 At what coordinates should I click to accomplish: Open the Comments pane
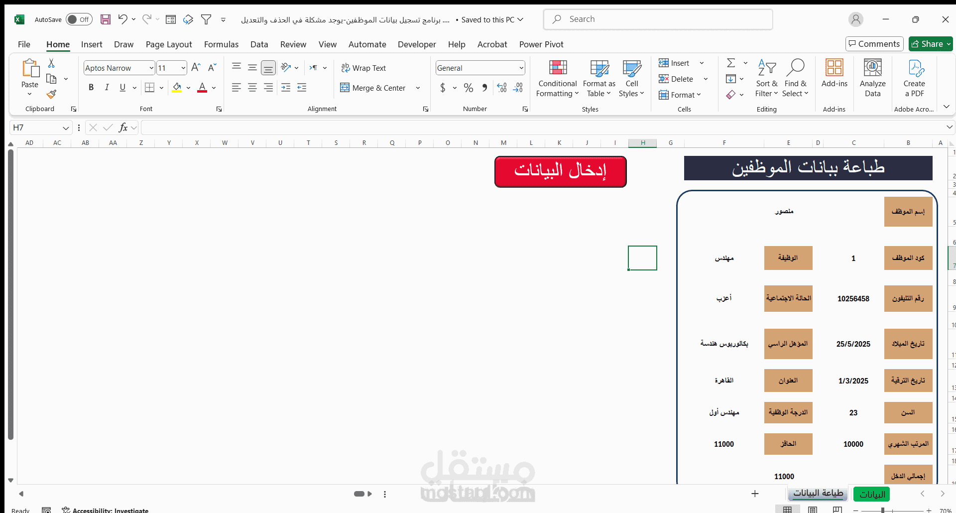click(875, 44)
